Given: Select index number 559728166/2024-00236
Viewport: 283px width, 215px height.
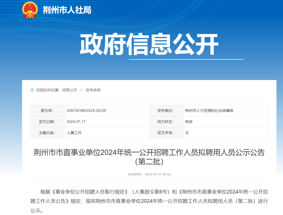Looking at the screenshot, I should (x=86, y=111).
